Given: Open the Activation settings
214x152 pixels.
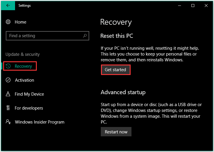Looking at the screenshot, I should tap(24, 80).
